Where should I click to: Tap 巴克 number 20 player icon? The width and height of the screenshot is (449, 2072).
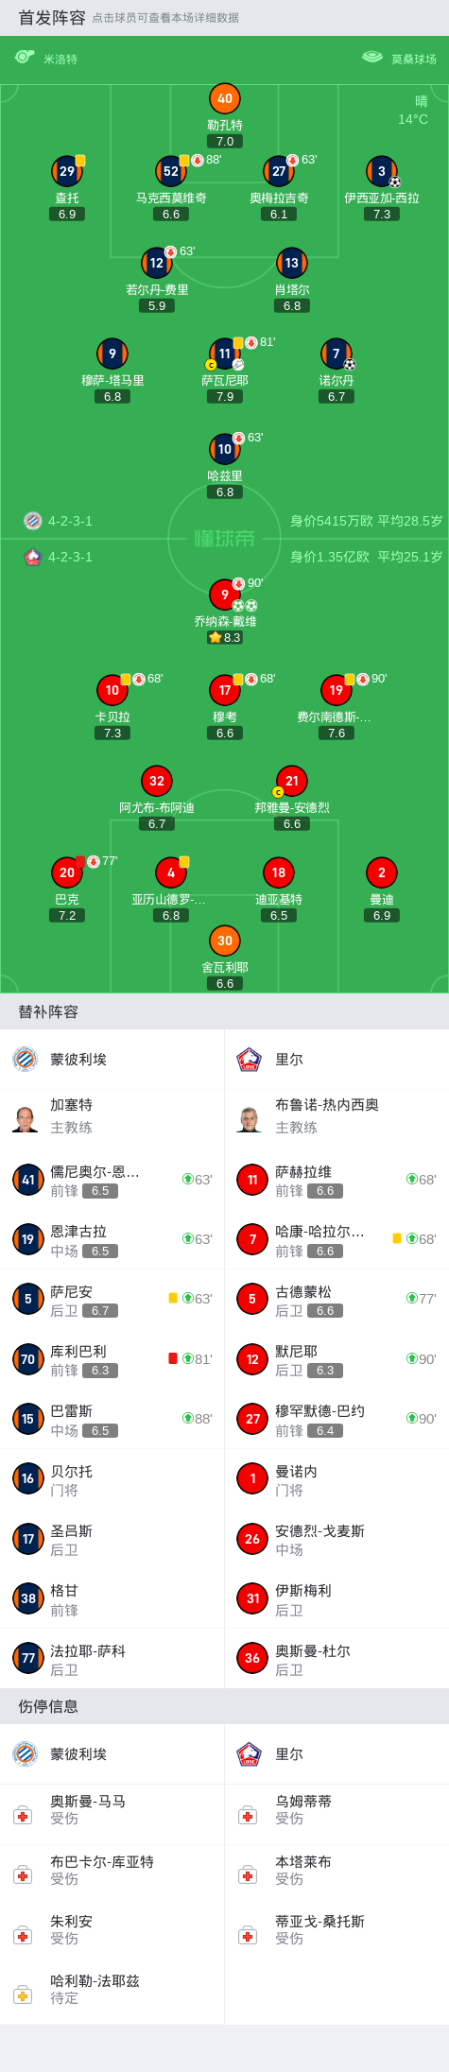(67, 872)
